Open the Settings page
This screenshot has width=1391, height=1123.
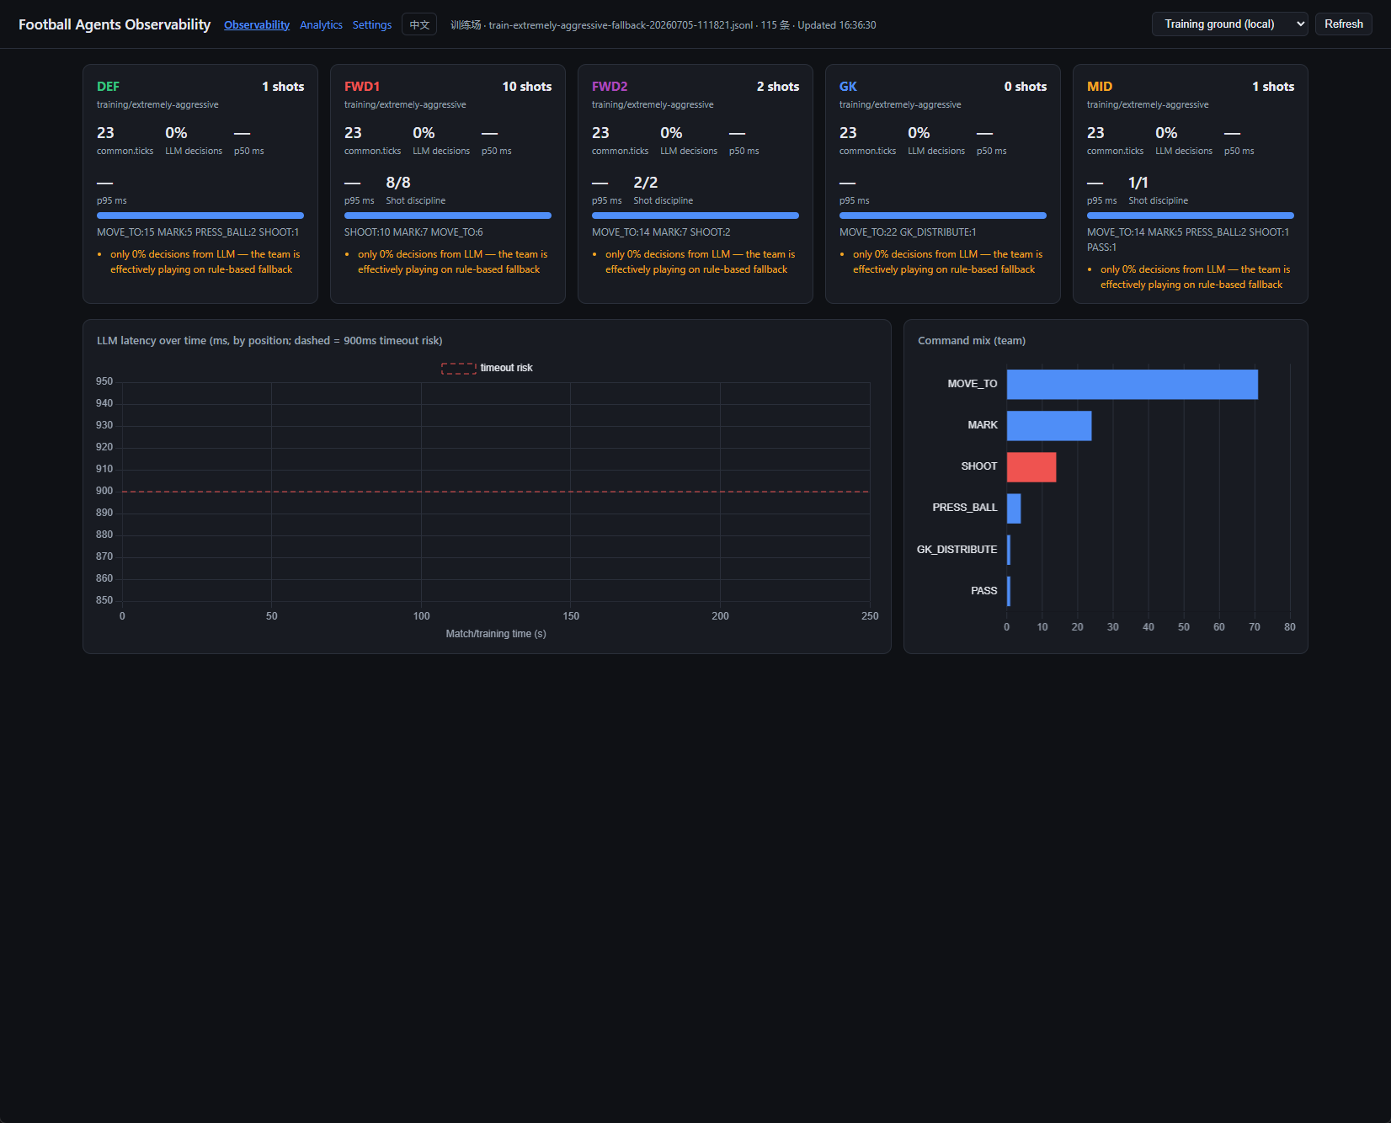pyautogui.click(x=372, y=25)
